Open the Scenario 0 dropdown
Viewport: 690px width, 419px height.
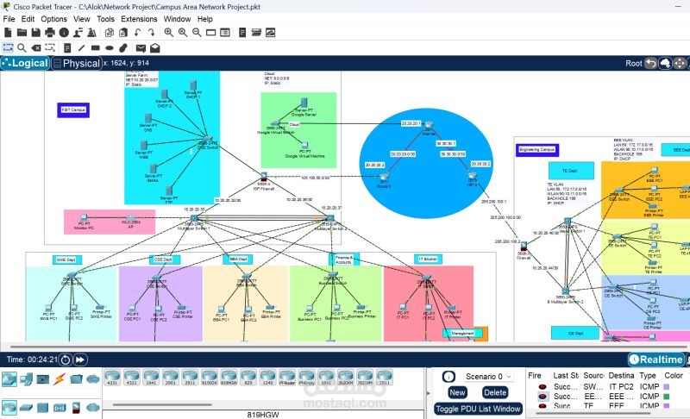click(x=488, y=377)
